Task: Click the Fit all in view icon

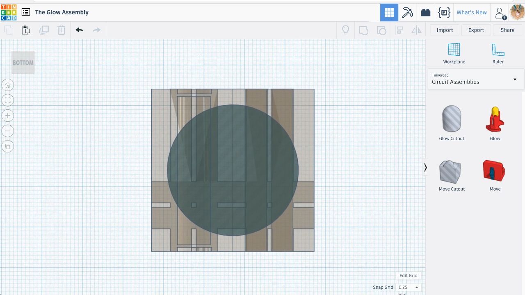Action: point(8,100)
